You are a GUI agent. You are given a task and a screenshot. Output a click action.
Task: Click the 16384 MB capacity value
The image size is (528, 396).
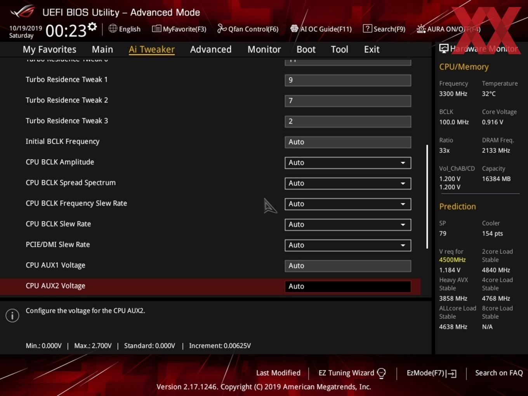click(496, 179)
